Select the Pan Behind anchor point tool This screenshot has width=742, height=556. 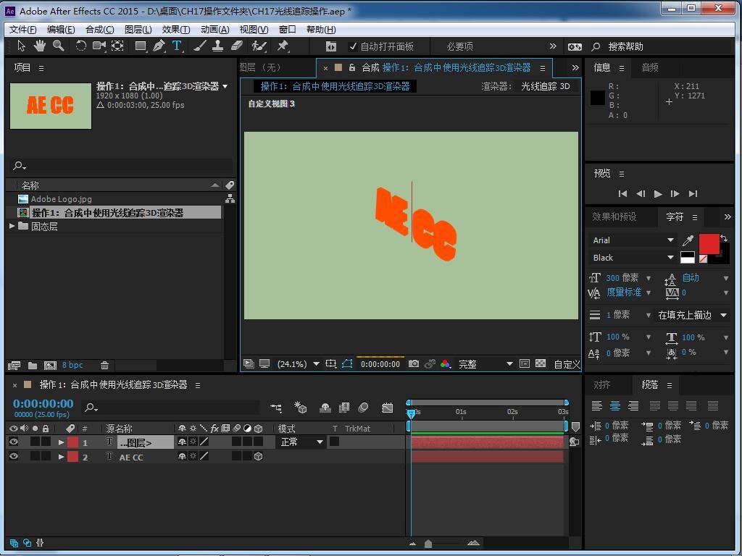[117, 46]
